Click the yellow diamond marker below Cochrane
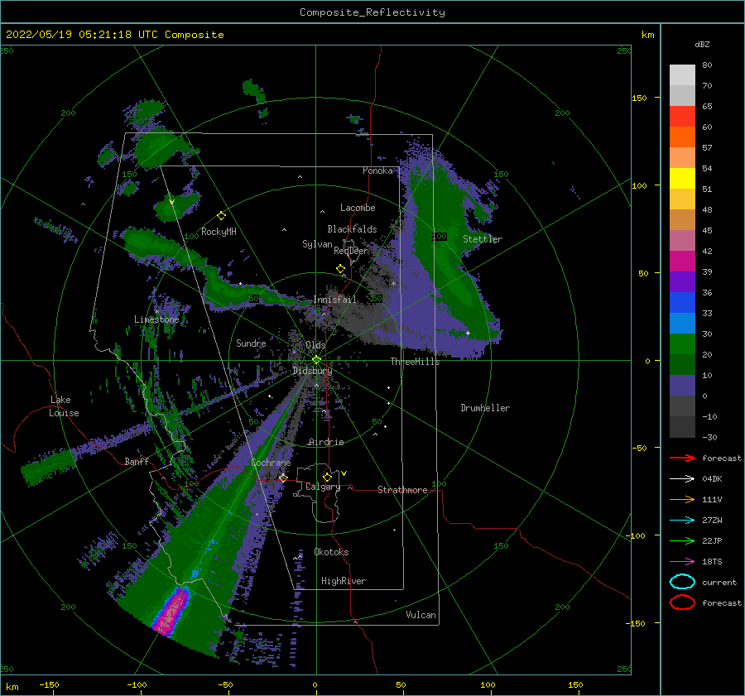 point(283,478)
